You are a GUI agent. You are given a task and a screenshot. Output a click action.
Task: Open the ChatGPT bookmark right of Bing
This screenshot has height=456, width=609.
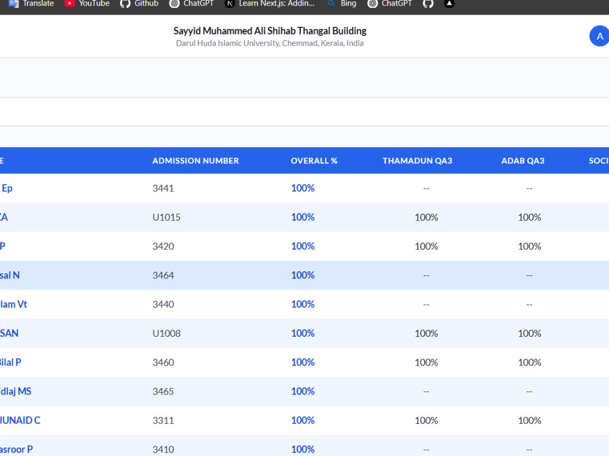[390, 4]
